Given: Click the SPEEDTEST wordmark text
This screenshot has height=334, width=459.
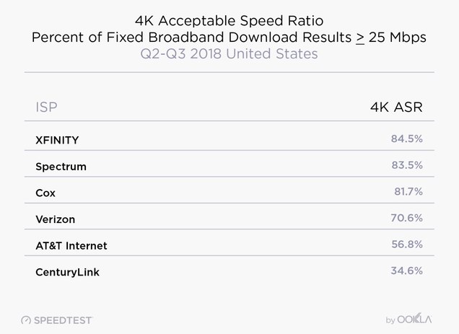Looking at the screenshot, I should pyautogui.click(x=64, y=320).
